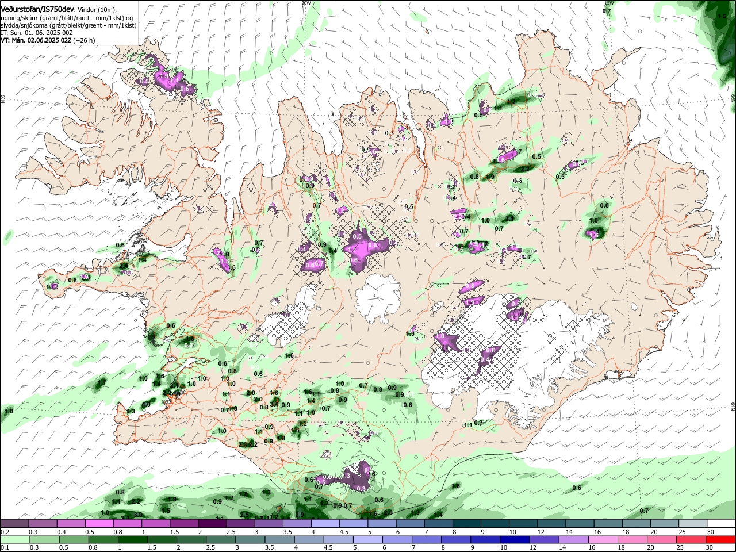This screenshot has height=552, width=736.
Task: Pick the dark mauve 0.2–0.3 snow swatch
Action: (x=14, y=524)
